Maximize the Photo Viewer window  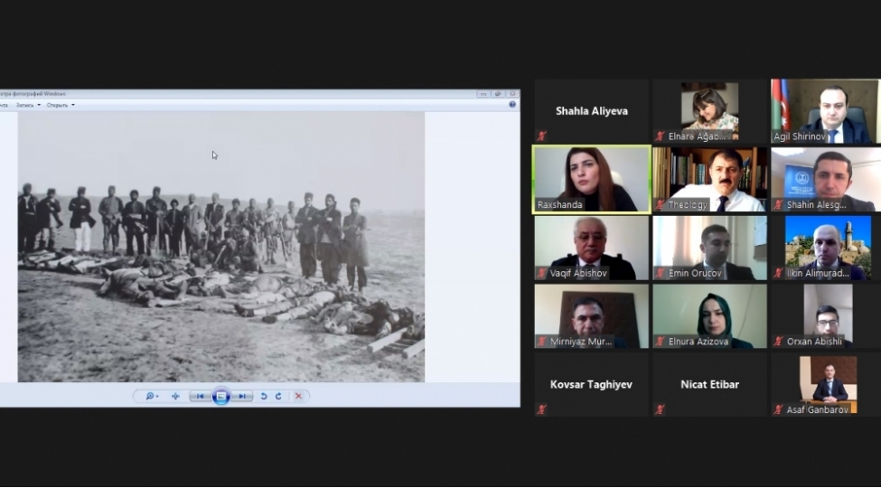click(x=498, y=94)
